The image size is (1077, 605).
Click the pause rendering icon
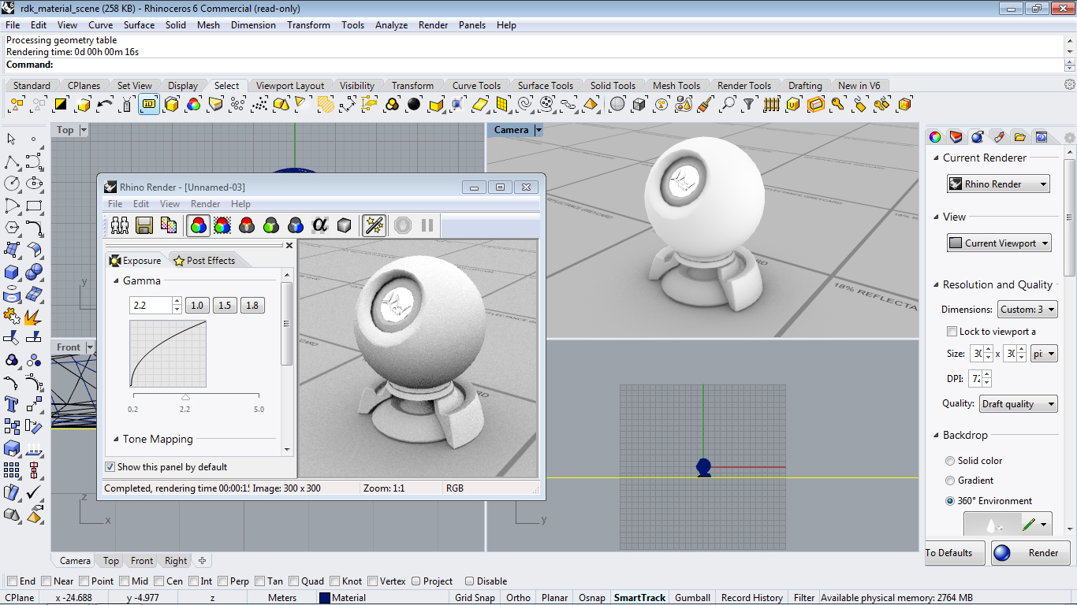(427, 226)
